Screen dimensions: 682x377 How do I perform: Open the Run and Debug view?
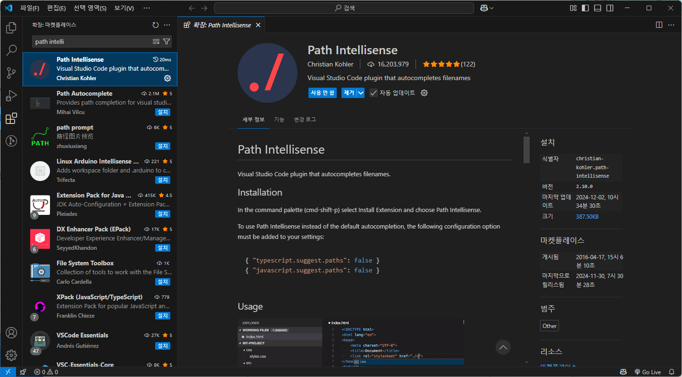tap(11, 96)
